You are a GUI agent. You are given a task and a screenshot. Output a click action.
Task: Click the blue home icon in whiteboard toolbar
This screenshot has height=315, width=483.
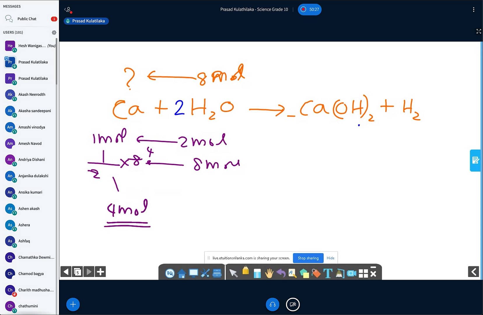(x=182, y=273)
